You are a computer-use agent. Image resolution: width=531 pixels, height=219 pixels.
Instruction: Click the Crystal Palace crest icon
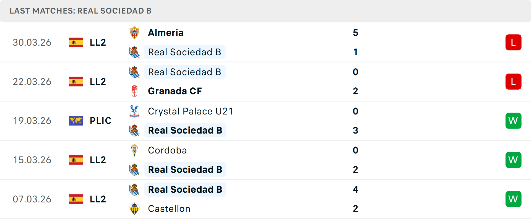click(134, 111)
